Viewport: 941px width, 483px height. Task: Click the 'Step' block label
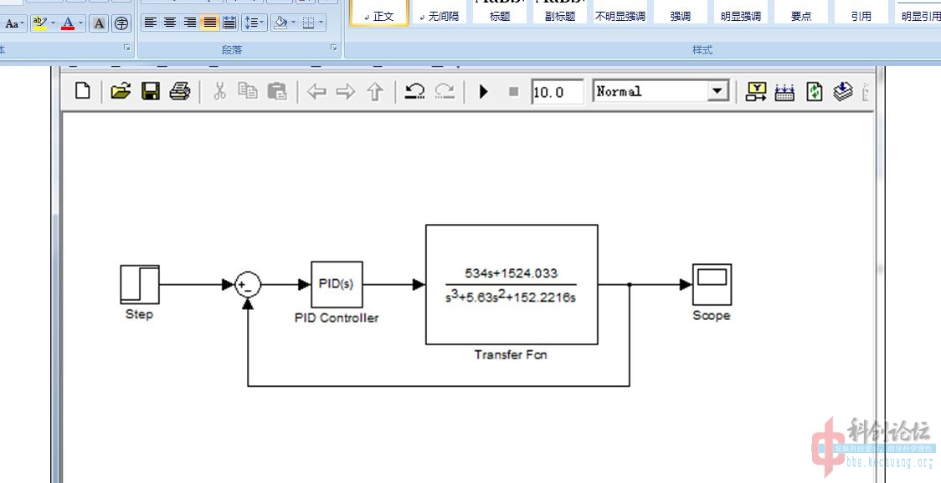click(139, 314)
